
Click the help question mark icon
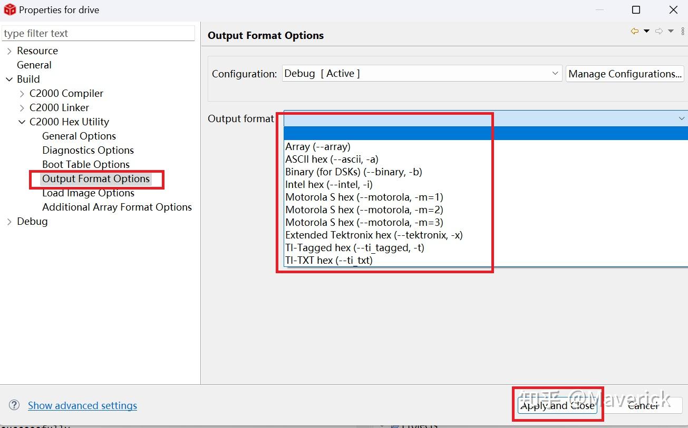(x=14, y=405)
